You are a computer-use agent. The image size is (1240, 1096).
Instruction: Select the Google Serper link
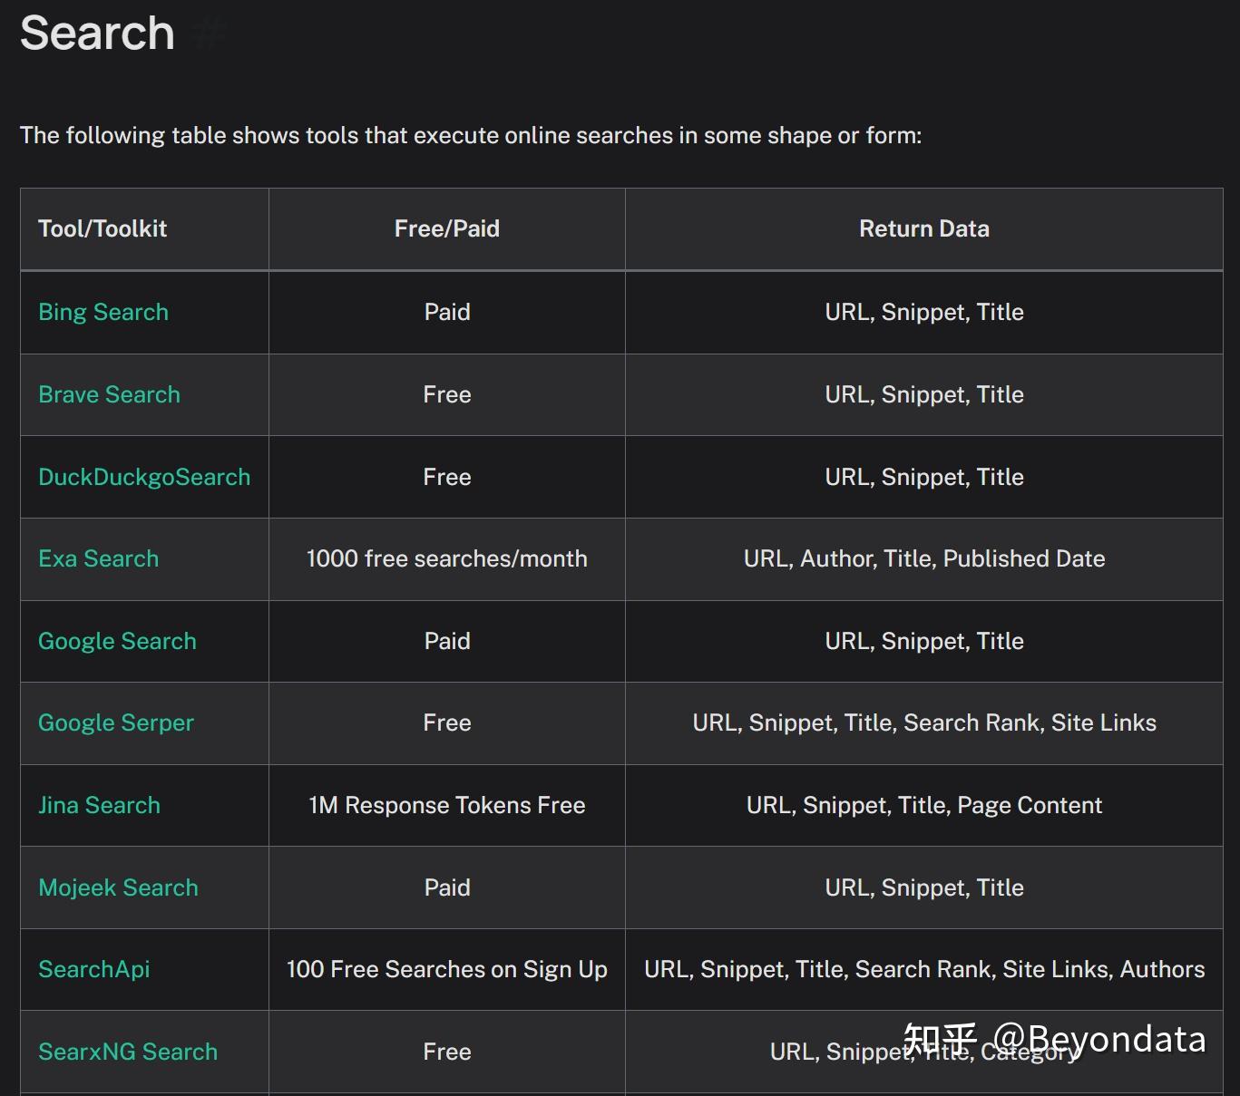pyautogui.click(x=116, y=723)
